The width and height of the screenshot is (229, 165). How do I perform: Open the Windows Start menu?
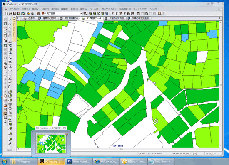(5, 162)
